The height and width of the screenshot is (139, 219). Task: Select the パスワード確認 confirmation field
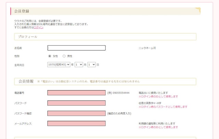coord(76,113)
